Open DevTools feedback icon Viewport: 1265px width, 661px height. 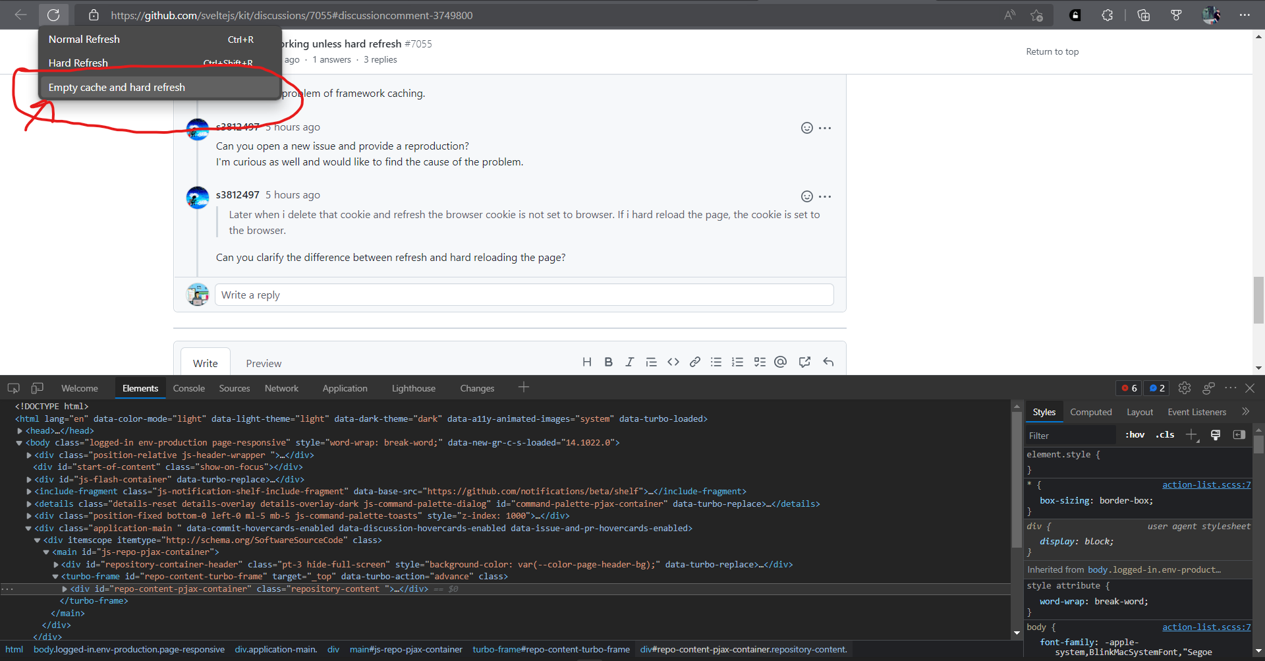point(1208,388)
